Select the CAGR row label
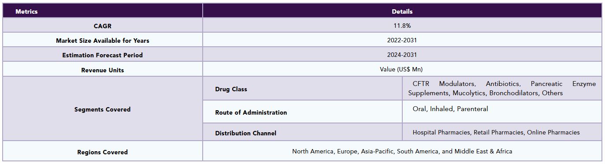 (x=103, y=26)
